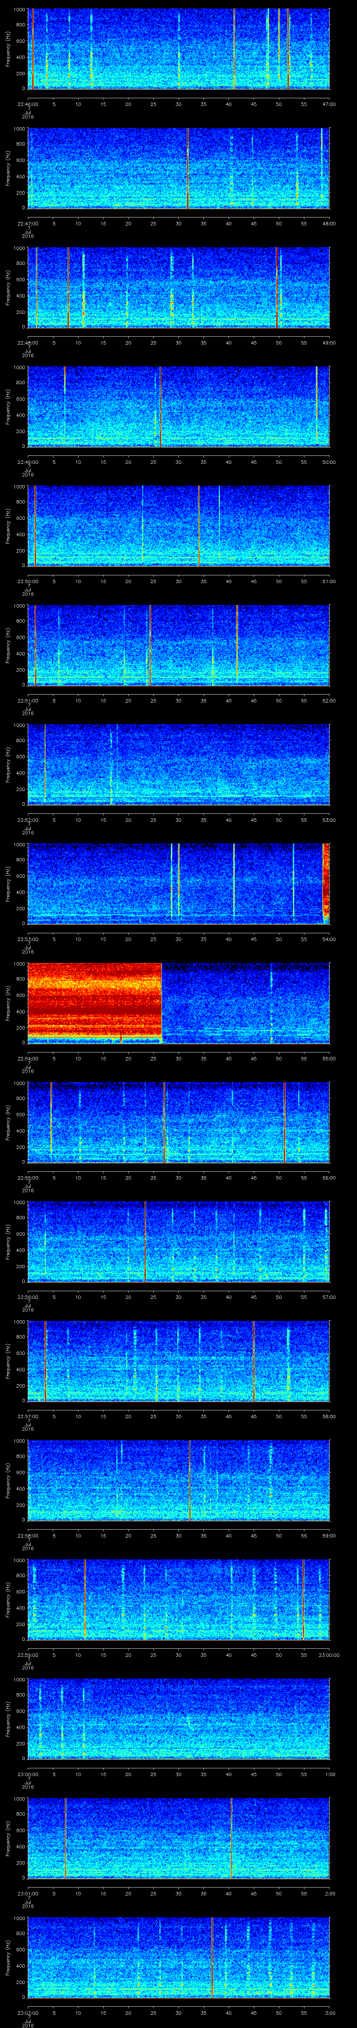Screen dimensions: 357x2028
Task: Click the "48:00" end time label
Action: tap(329, 224)
